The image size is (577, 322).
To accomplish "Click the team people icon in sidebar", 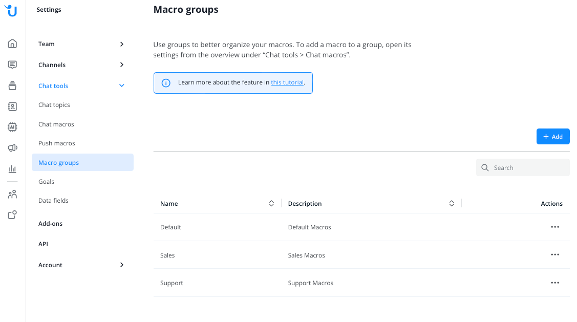I will click(x=12, y=195).
